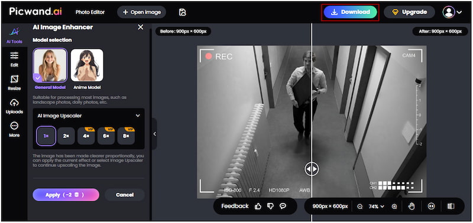Open the feedback comment bubble
The width and height of the screenshot is (473, 223).
[x=283, y=206]
